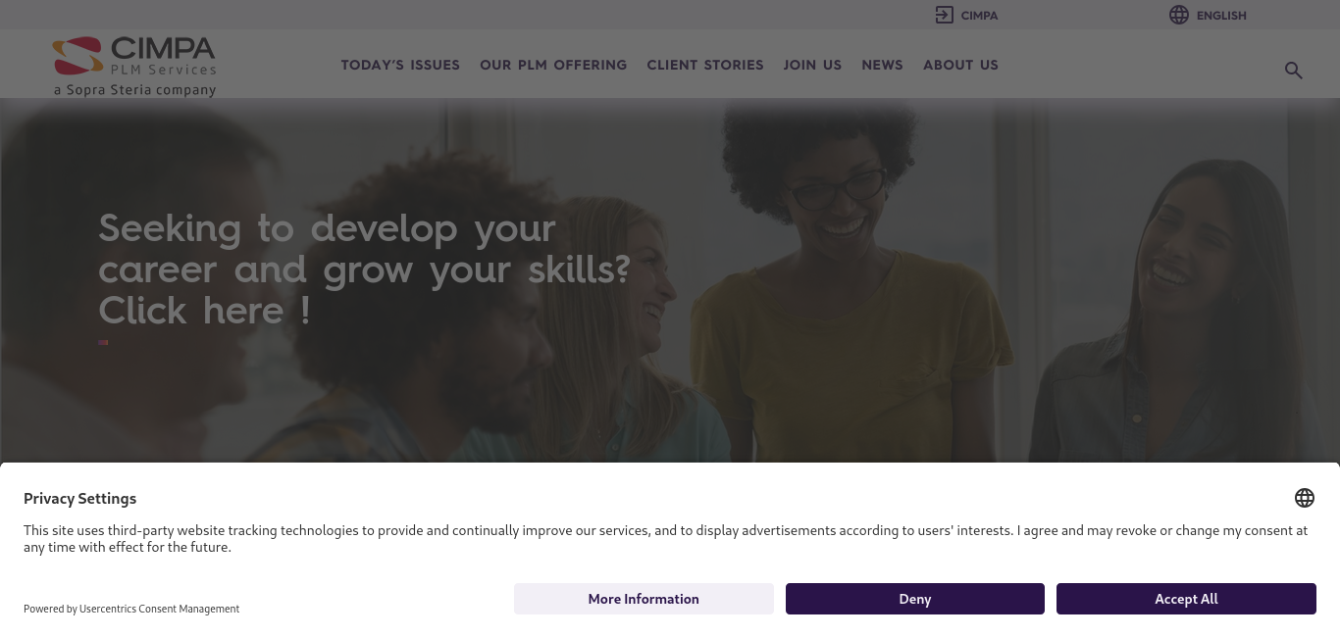Click the CIMPA PLM Services logo
The width and height of the screenshot is (1340, 638).
(x=134, y=67)
